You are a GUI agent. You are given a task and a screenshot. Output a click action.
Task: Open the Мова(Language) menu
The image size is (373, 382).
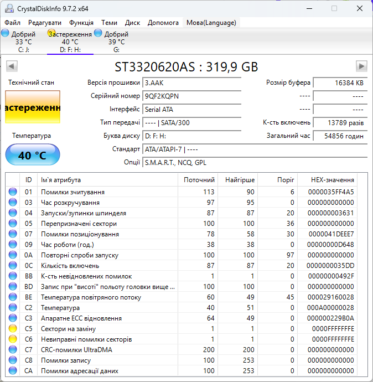tap(211, 23)
